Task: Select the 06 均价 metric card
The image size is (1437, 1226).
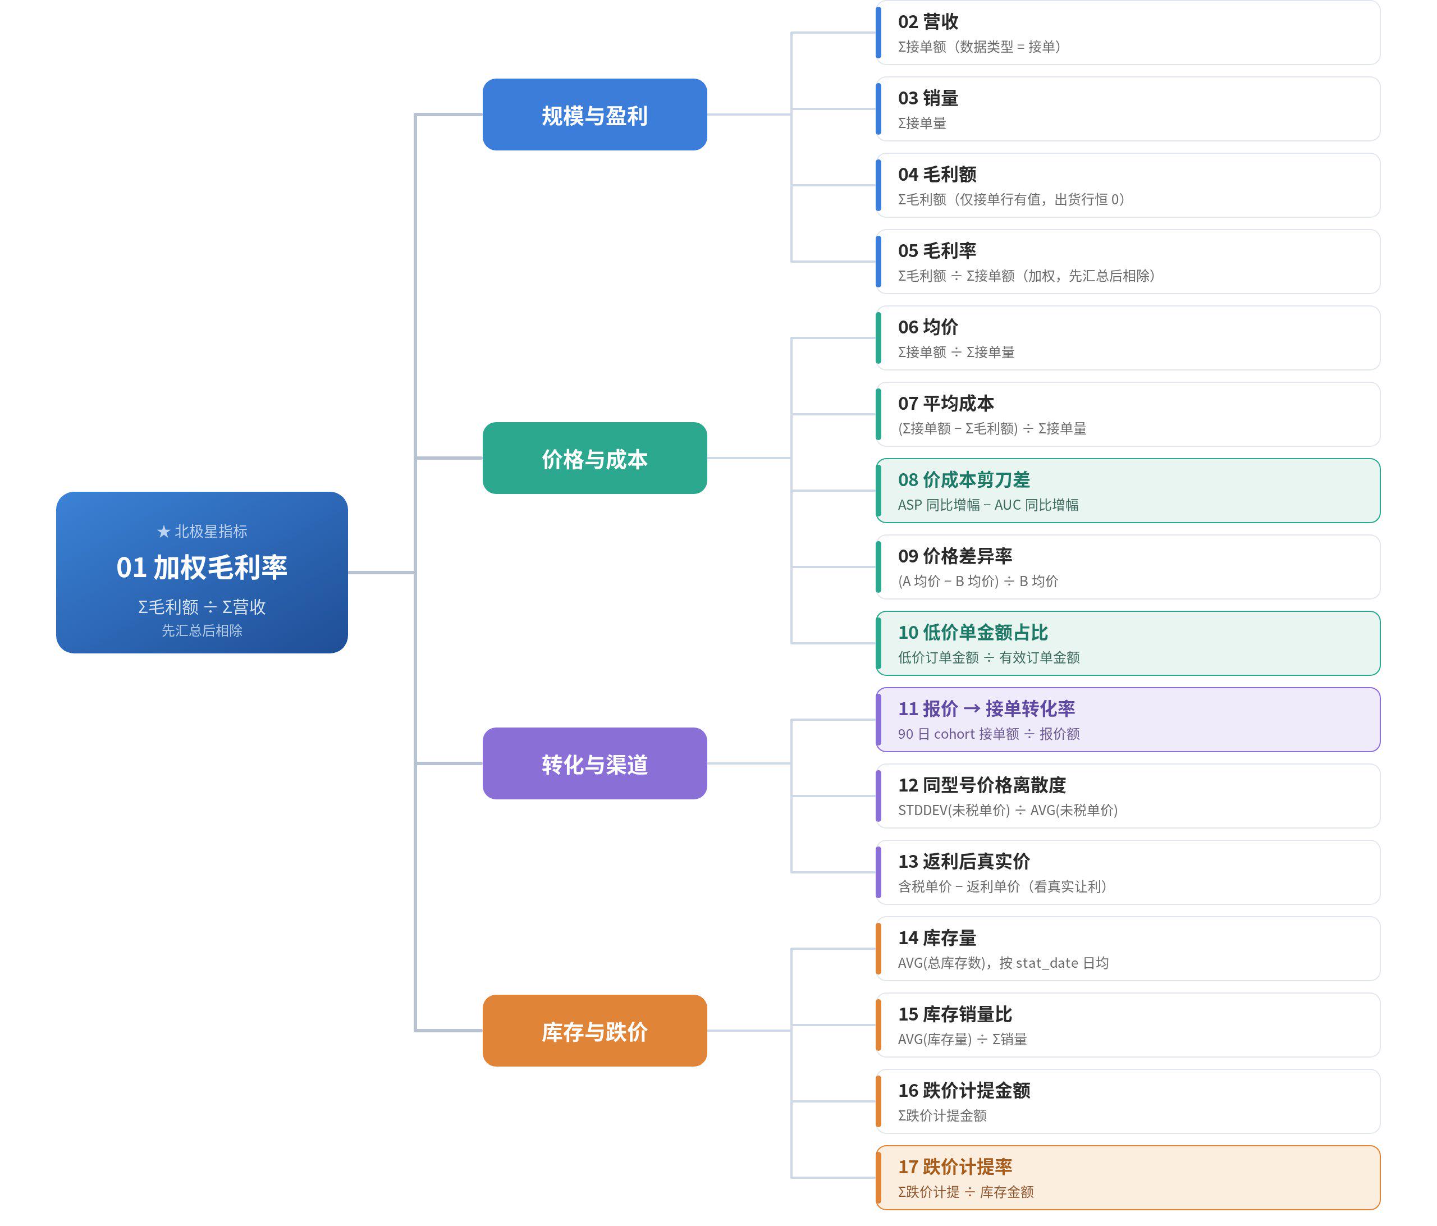Action: (x=1128, y=338)
